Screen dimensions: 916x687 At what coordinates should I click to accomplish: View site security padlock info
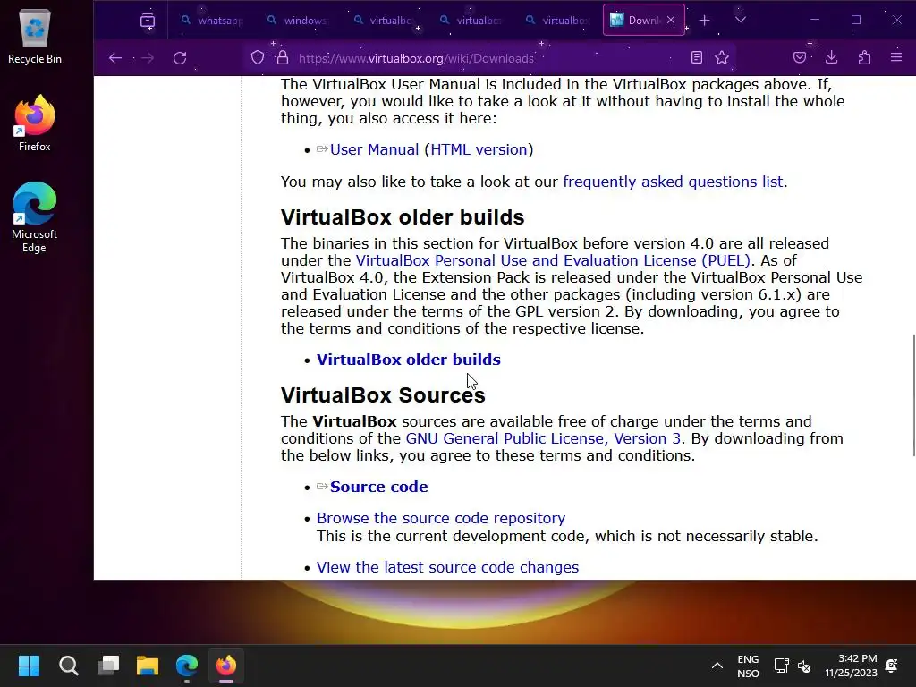pyautogui.click(x=283, y=57)
